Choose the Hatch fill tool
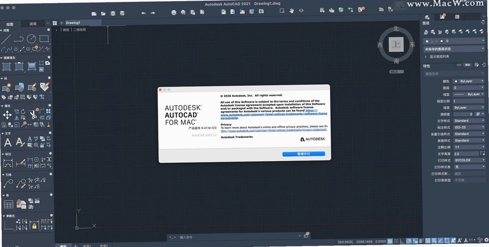 [7, 66]
